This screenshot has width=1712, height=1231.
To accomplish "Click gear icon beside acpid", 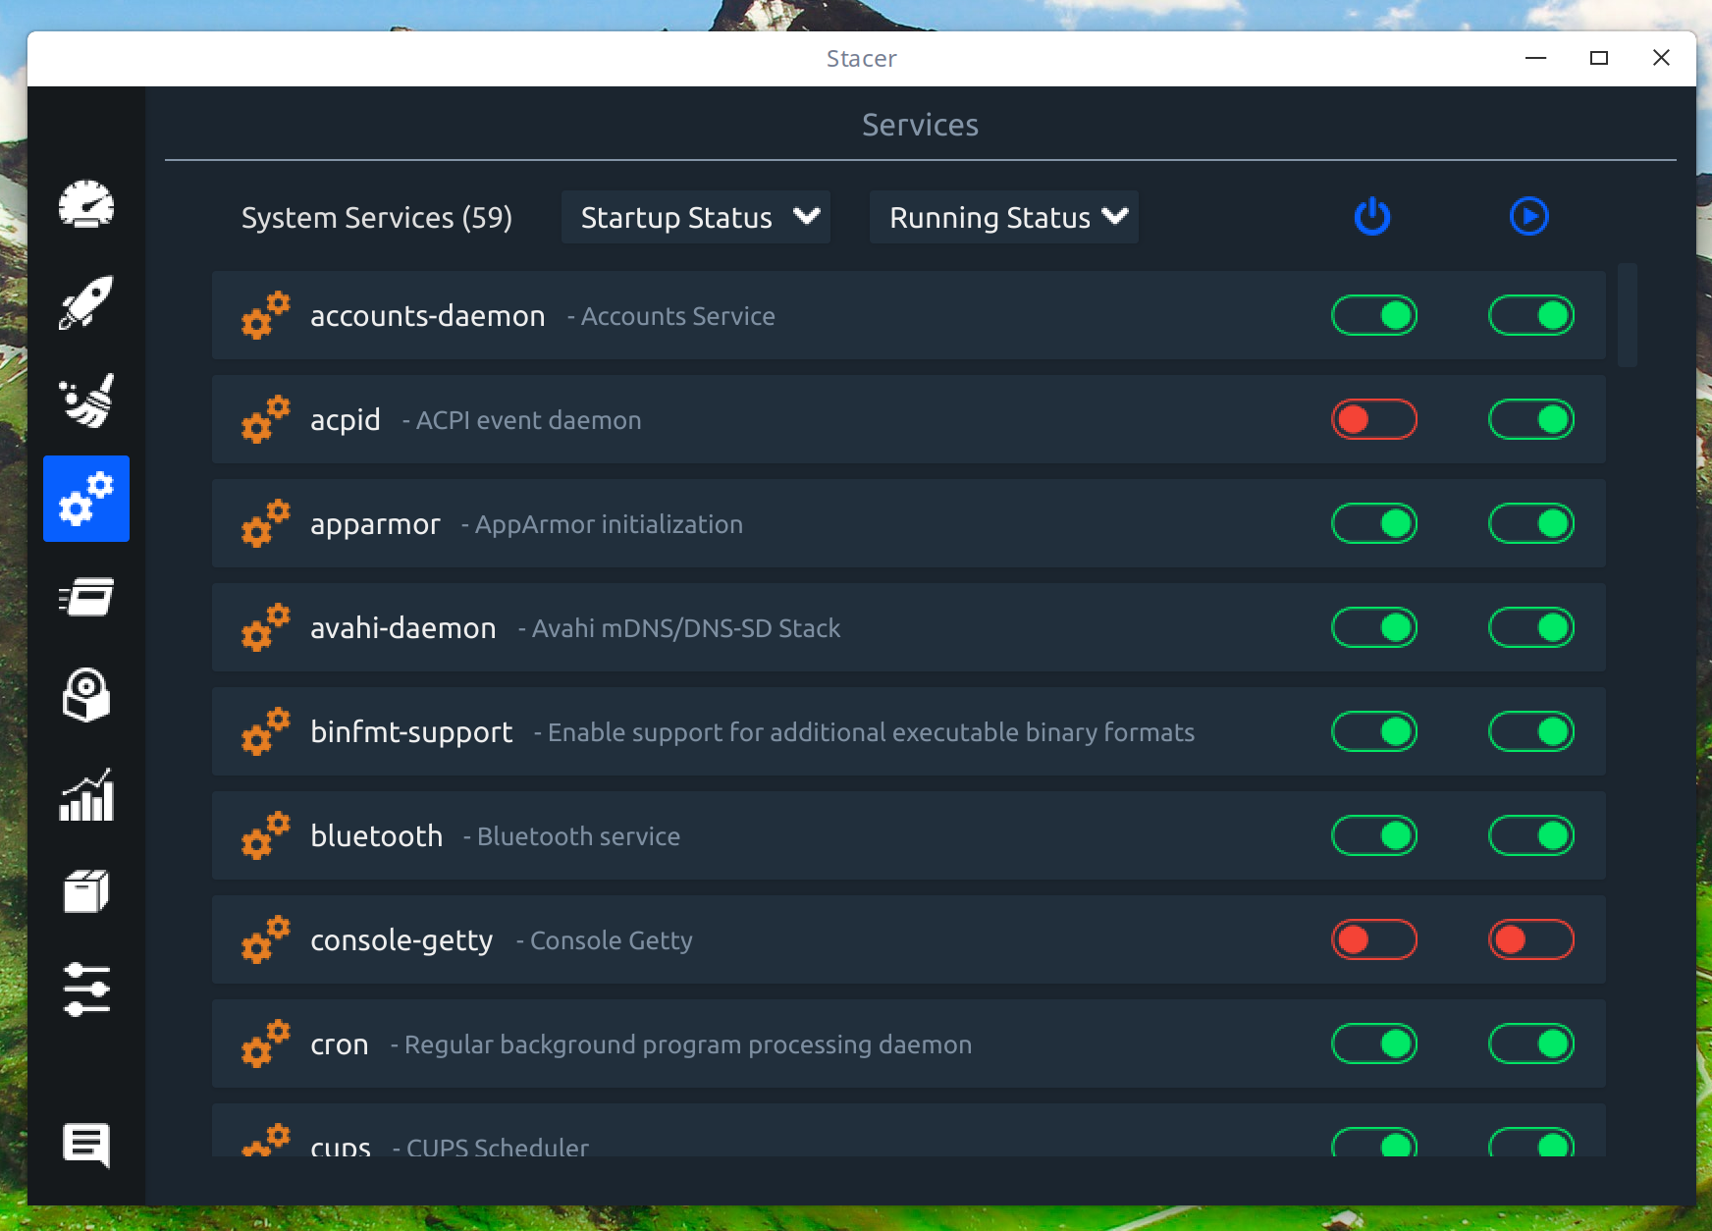I will pyautogui.click(x=266, y=419).
